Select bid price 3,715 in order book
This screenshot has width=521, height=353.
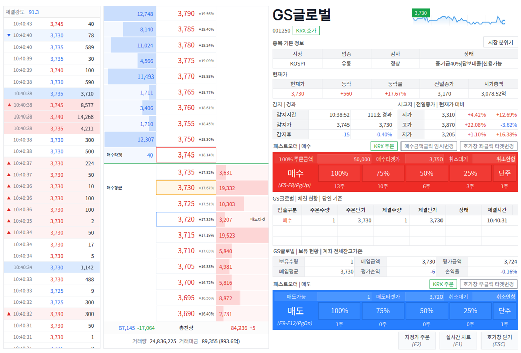click(x=186, y=235)
